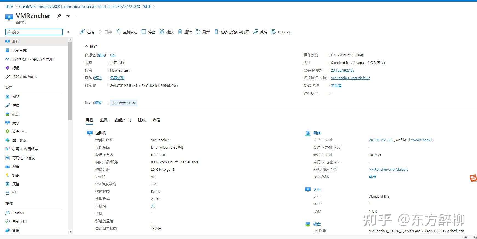Switch to the 建议 tab
477x239 pixels.
[142, 120]
